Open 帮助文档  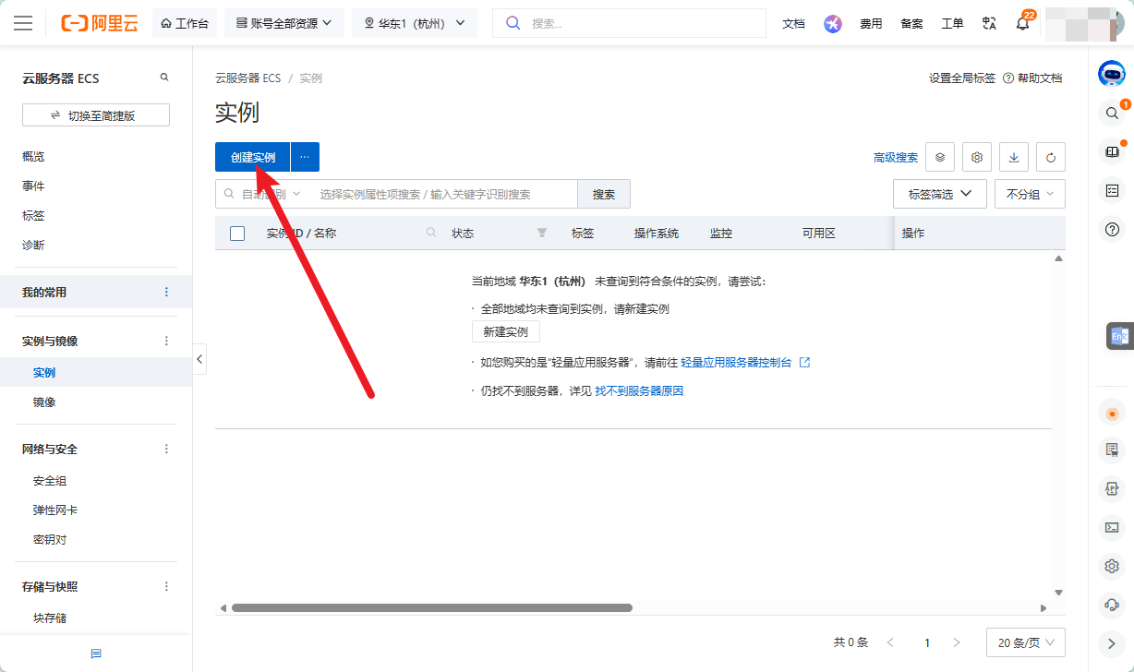pyautogui.click(x=1032, y=78)
